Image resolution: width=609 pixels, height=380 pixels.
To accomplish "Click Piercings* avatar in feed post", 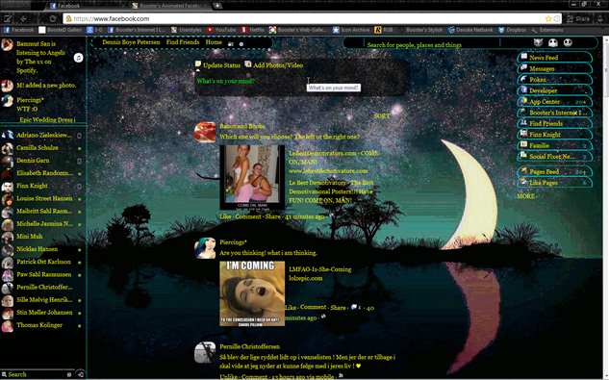I will [205, 248].
